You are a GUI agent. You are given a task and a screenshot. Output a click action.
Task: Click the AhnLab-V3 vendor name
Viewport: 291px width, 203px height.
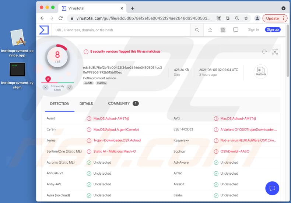55,173
